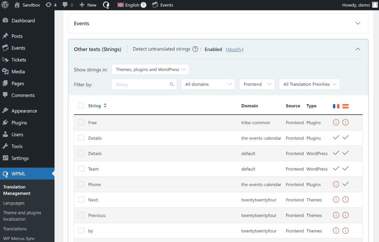
Task: Check the box next to Previous: string
Action: [x=81, y=215]
